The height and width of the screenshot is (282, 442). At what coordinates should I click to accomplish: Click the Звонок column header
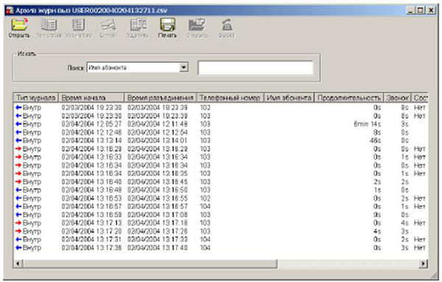point(397,98)
